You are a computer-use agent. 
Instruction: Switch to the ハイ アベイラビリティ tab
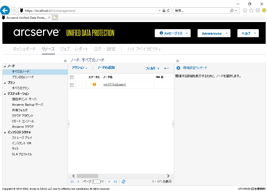click(144, 49)
